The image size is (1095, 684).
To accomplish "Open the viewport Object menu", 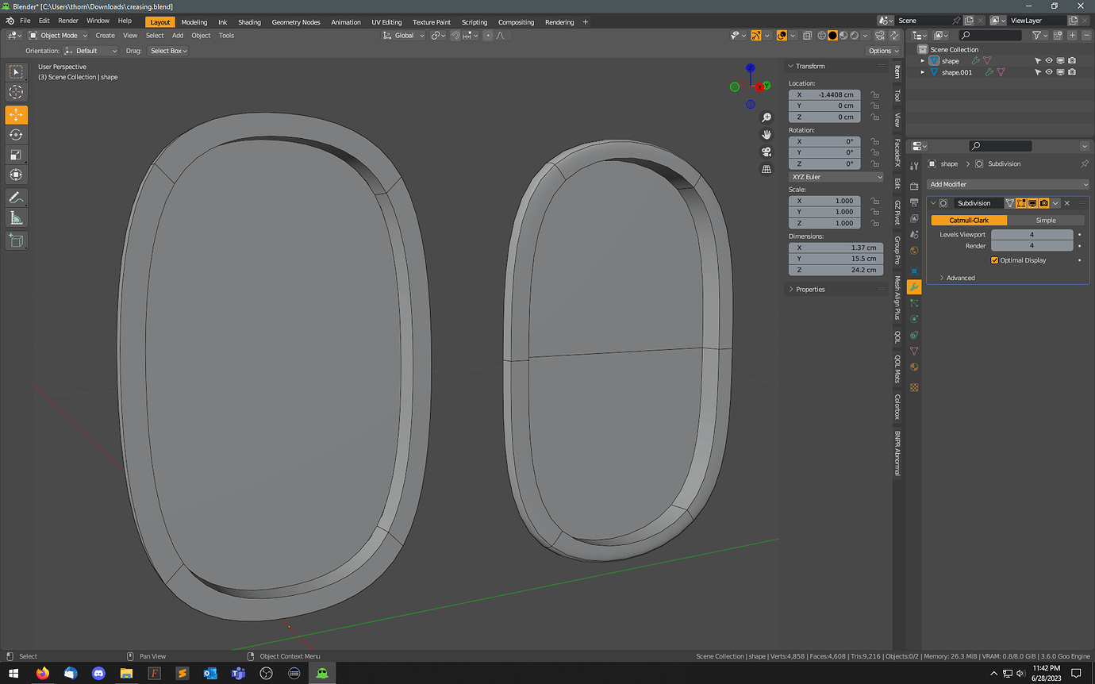I will (x=201, y=35).
